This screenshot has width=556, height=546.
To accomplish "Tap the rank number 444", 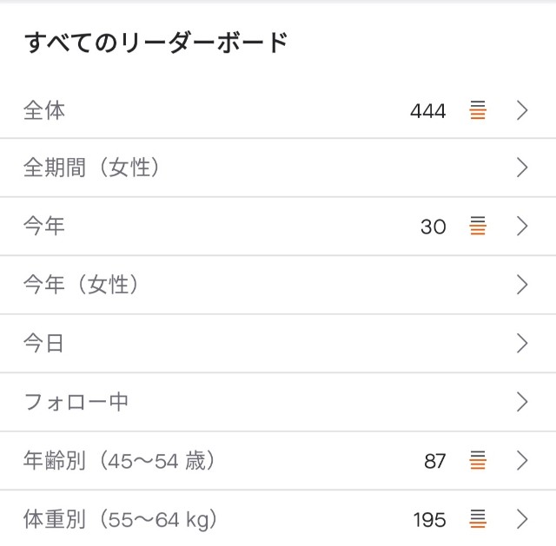I will [427, 111].
